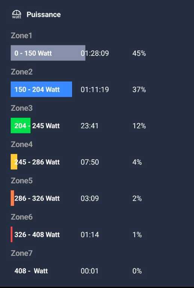Click the gray Zone1 power bar
The width and height of the screenshot is (194, 288).
tap(48, 53)
